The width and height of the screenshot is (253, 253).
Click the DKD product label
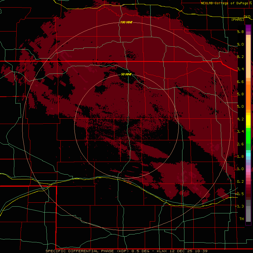tap(247, 17)
